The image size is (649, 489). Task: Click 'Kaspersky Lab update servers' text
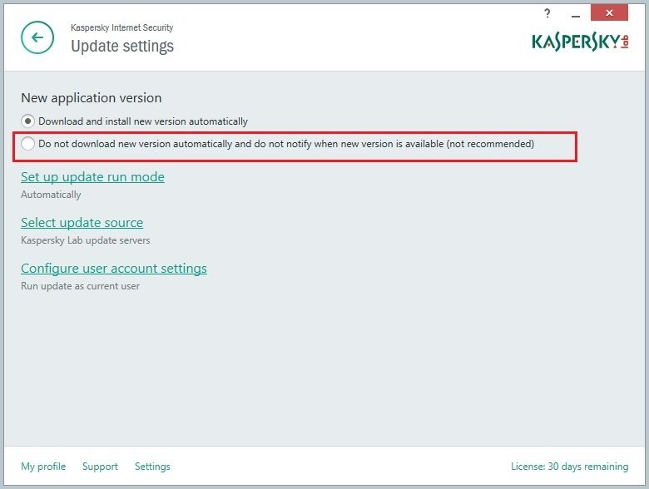[x=85, y=240]
